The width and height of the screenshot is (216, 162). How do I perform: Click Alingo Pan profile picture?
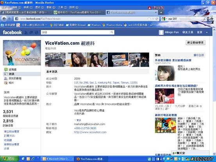tap(161, 32)
